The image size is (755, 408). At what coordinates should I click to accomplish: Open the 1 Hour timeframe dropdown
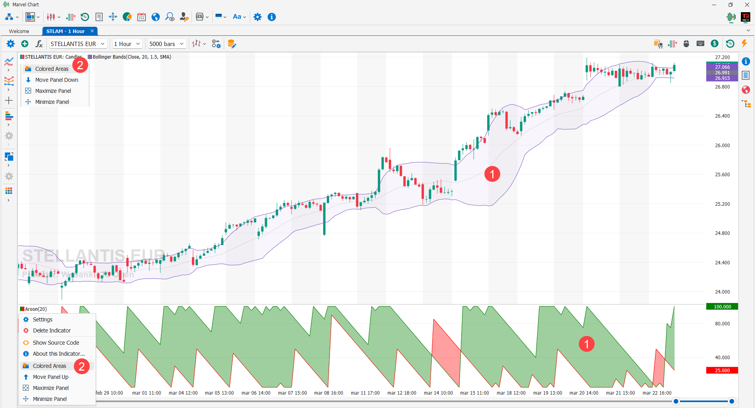[127, 44]
